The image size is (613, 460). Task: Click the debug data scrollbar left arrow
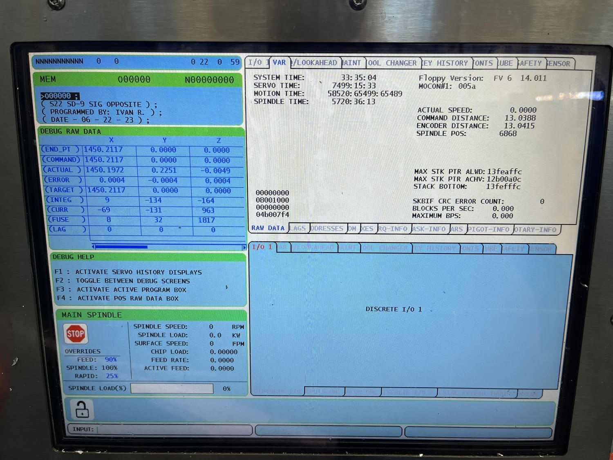(x=94, y=247)
